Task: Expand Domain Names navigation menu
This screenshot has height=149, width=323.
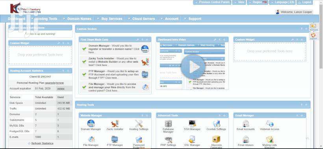Action: coord(77,19)
